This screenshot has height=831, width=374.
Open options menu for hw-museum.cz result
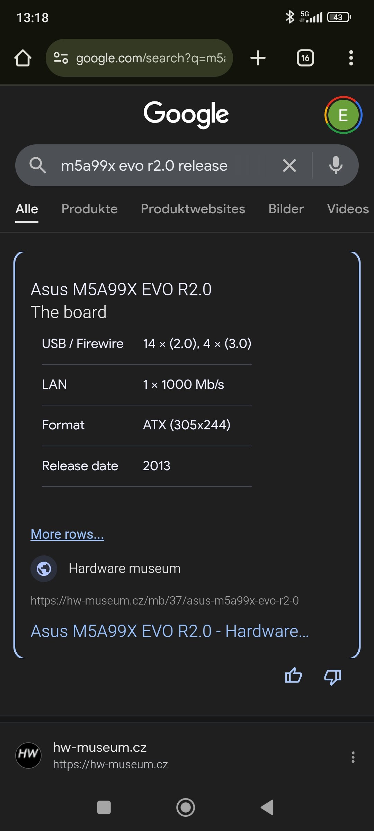pos(353,757)
